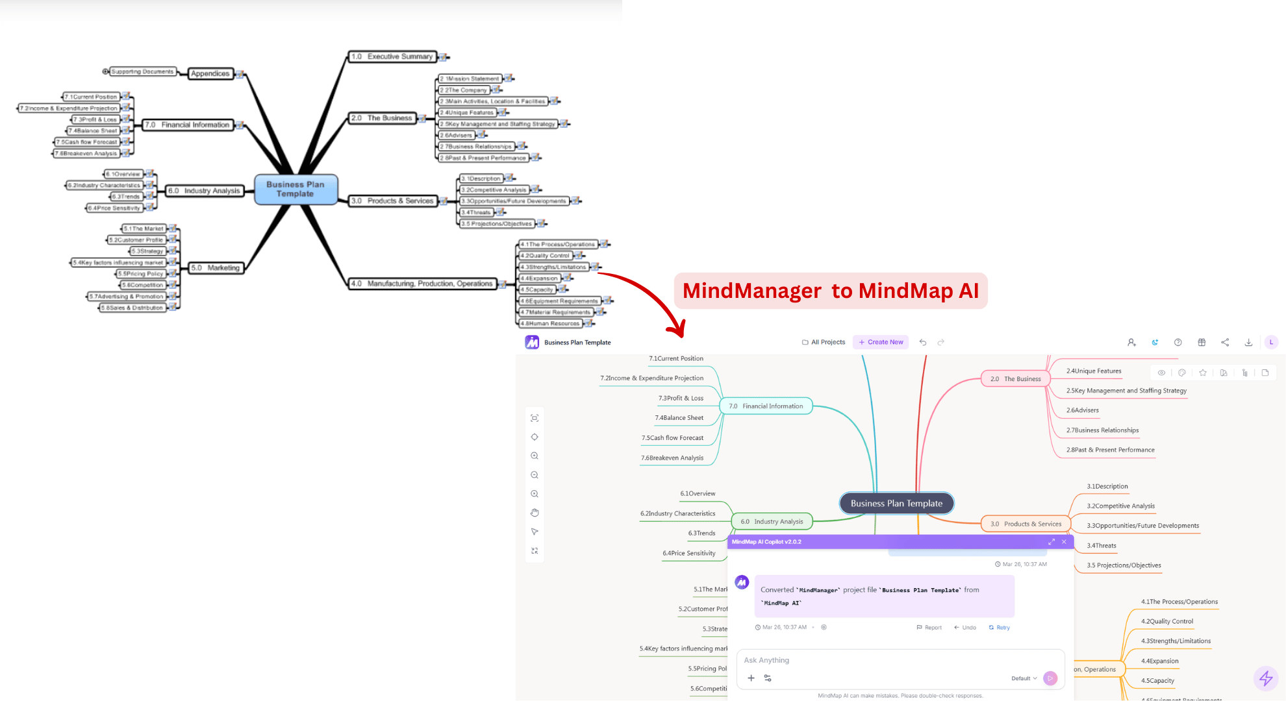Click the gift icon in the top toolbar
This screenshot has width=1286, height=701.
(x=1202, y=343)
